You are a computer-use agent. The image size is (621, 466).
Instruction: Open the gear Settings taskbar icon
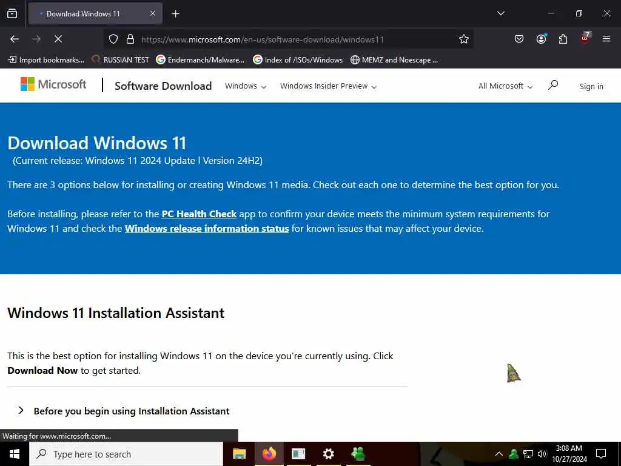(x=328, y=454)
